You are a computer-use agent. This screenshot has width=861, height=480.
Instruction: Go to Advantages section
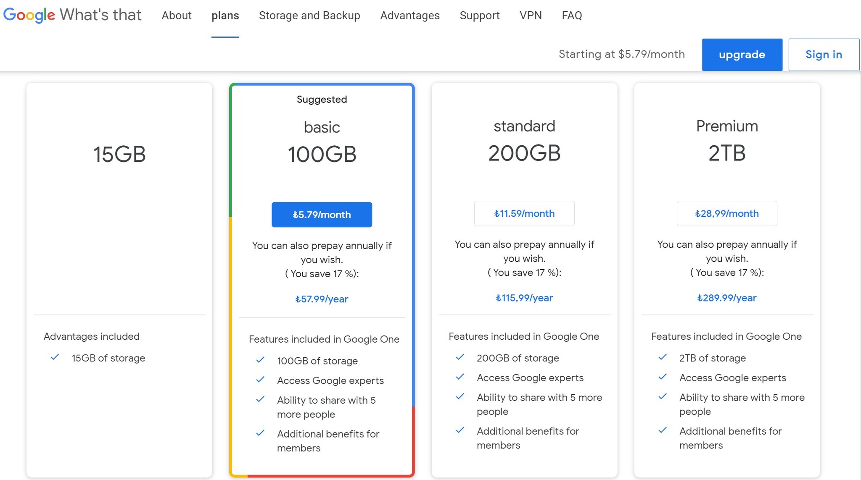[410, 16]
